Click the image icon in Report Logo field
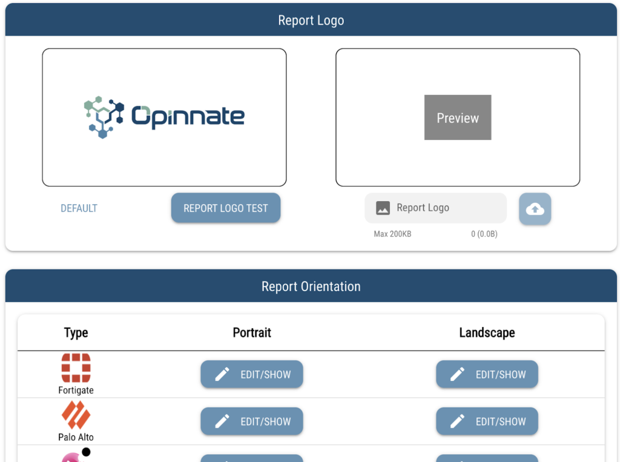Screen dimensions: 620x462 point(383,208)
